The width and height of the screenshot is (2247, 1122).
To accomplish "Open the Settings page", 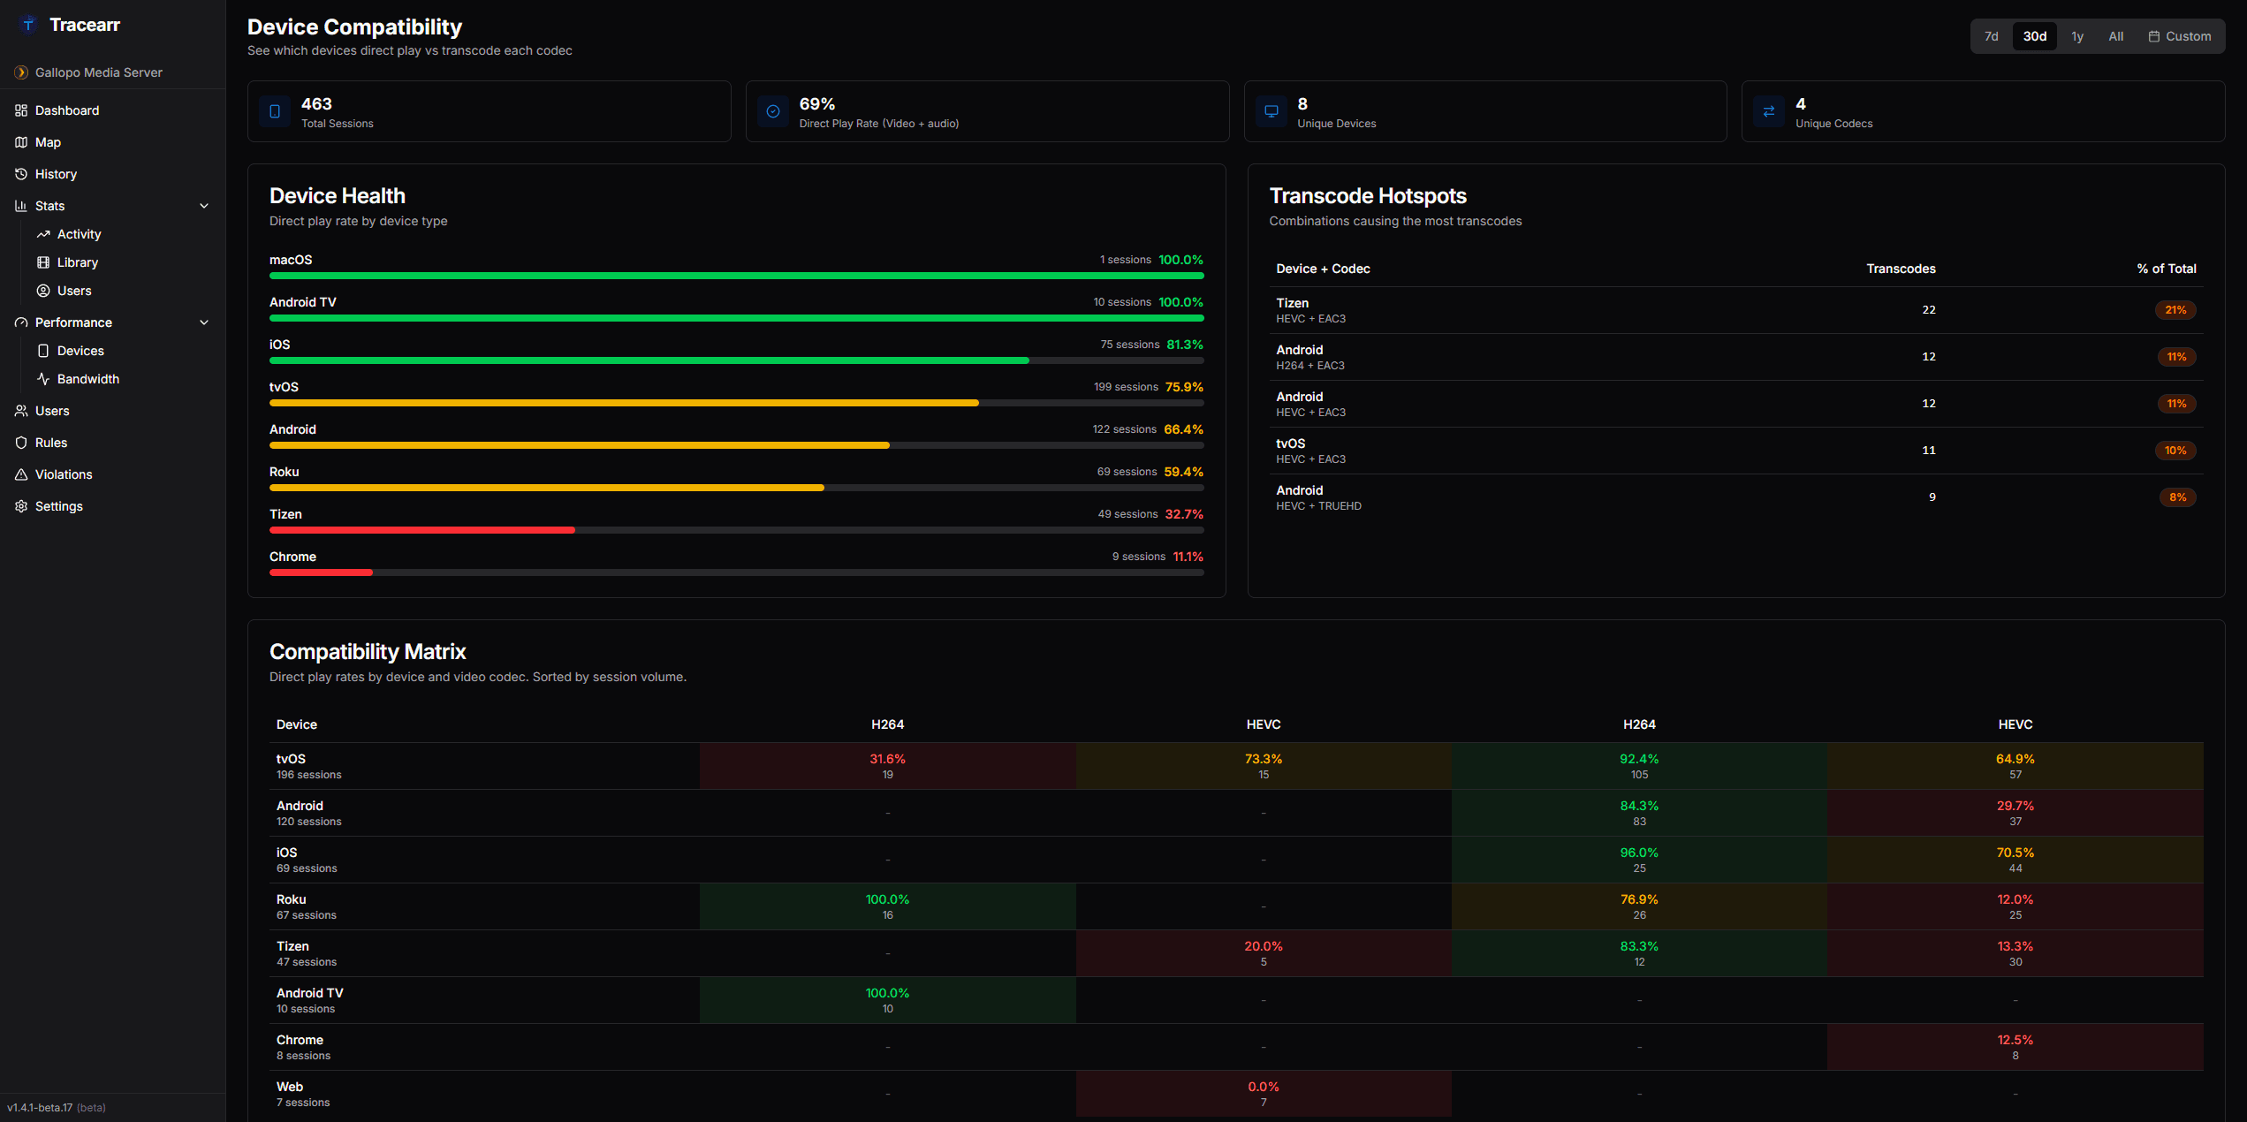I will coord(58,505).
